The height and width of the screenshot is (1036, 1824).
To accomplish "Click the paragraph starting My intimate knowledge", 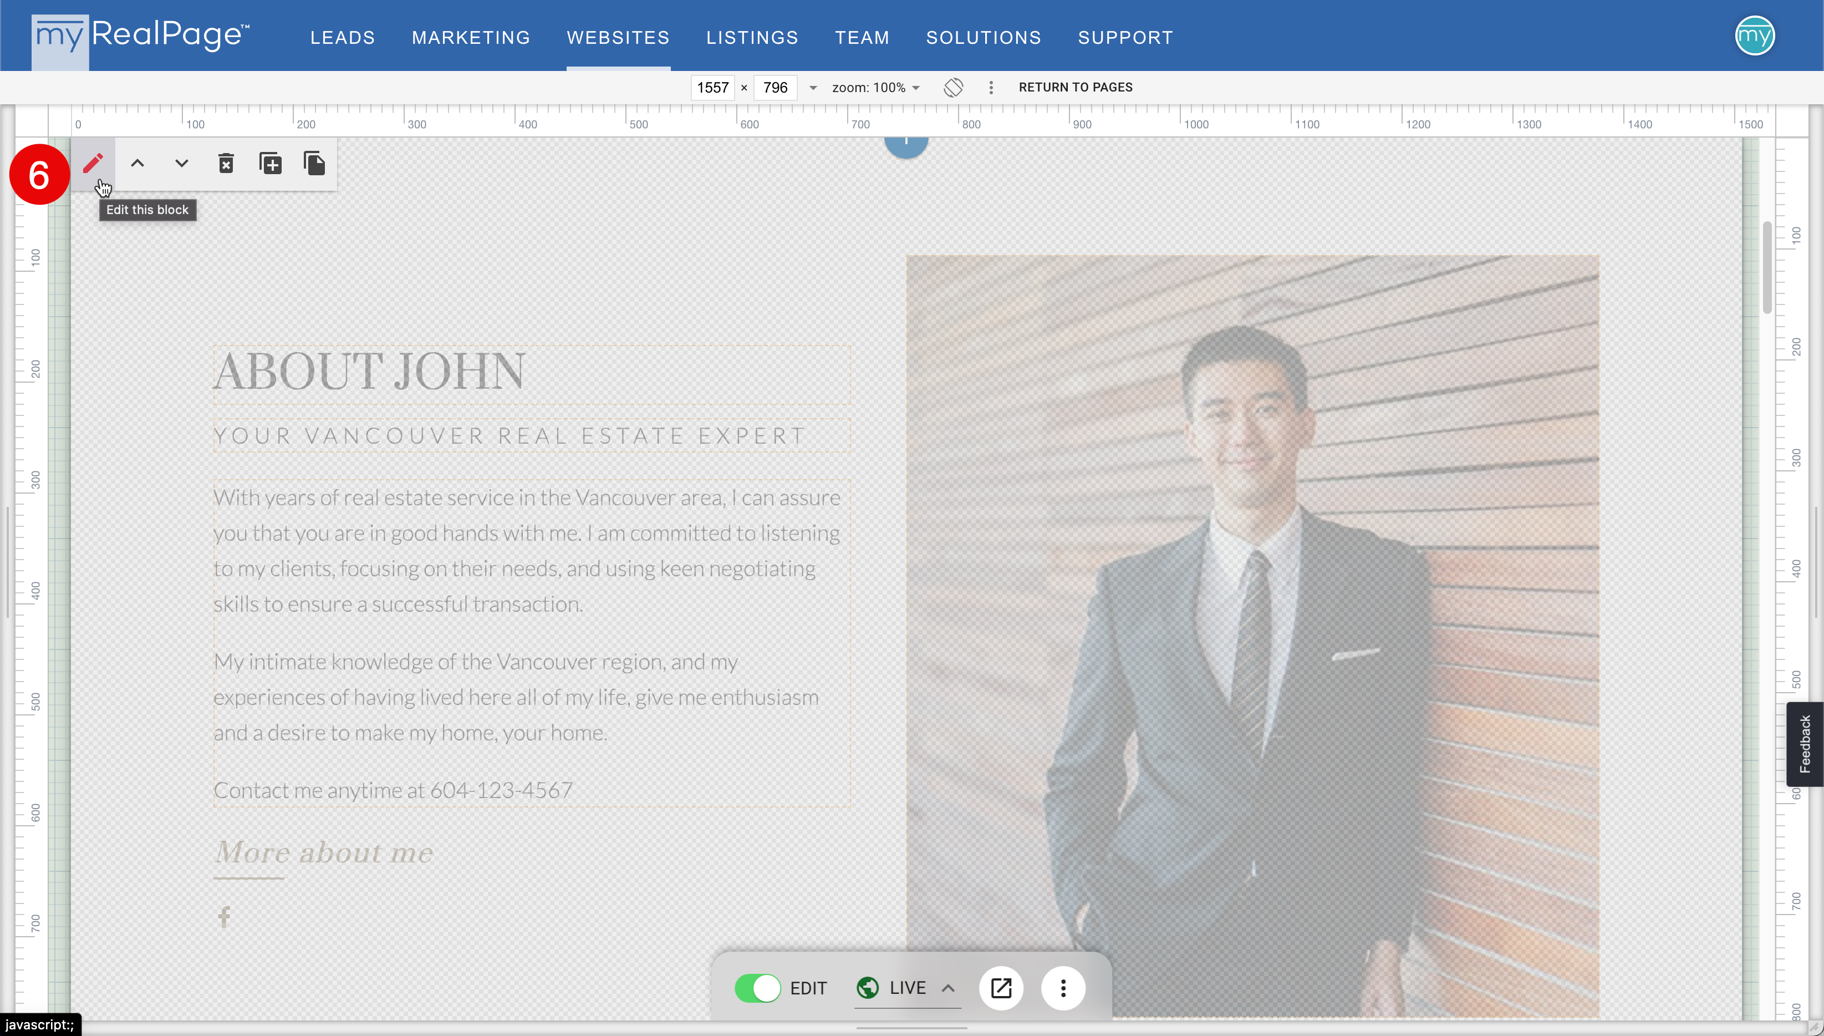I will (516, 697).
